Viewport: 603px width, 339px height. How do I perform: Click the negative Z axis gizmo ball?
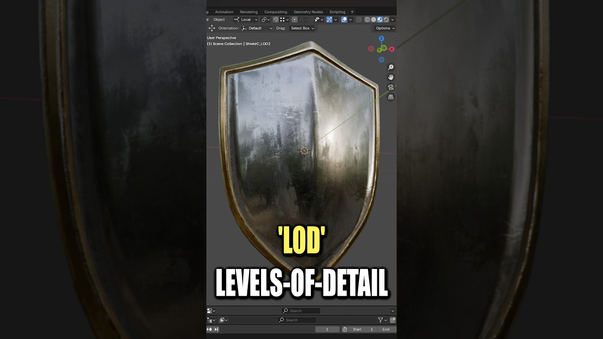click(x=382, y=60)
